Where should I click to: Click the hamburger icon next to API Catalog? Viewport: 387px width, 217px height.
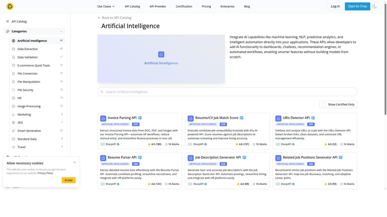(x=7, y=21)
